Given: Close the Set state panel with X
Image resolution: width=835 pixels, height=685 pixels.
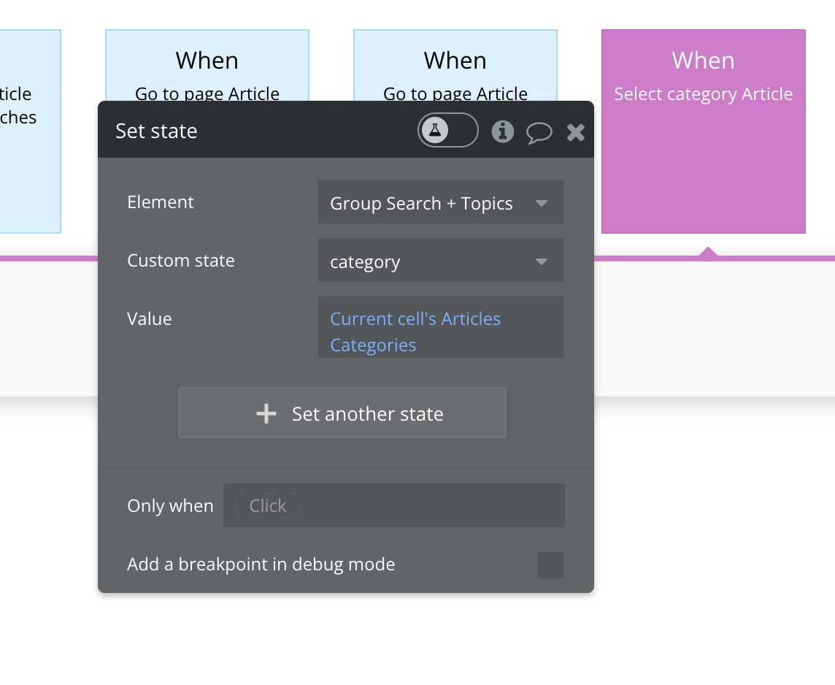Looking at the screenshot, I should tap(576, 132).
